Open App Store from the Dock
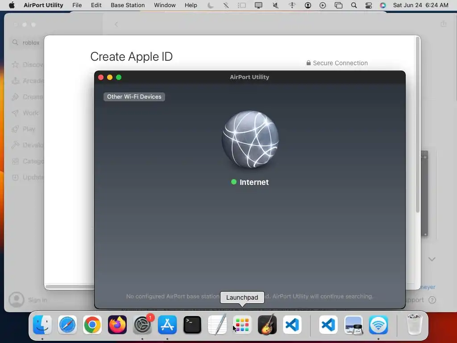 pos(167,325)
